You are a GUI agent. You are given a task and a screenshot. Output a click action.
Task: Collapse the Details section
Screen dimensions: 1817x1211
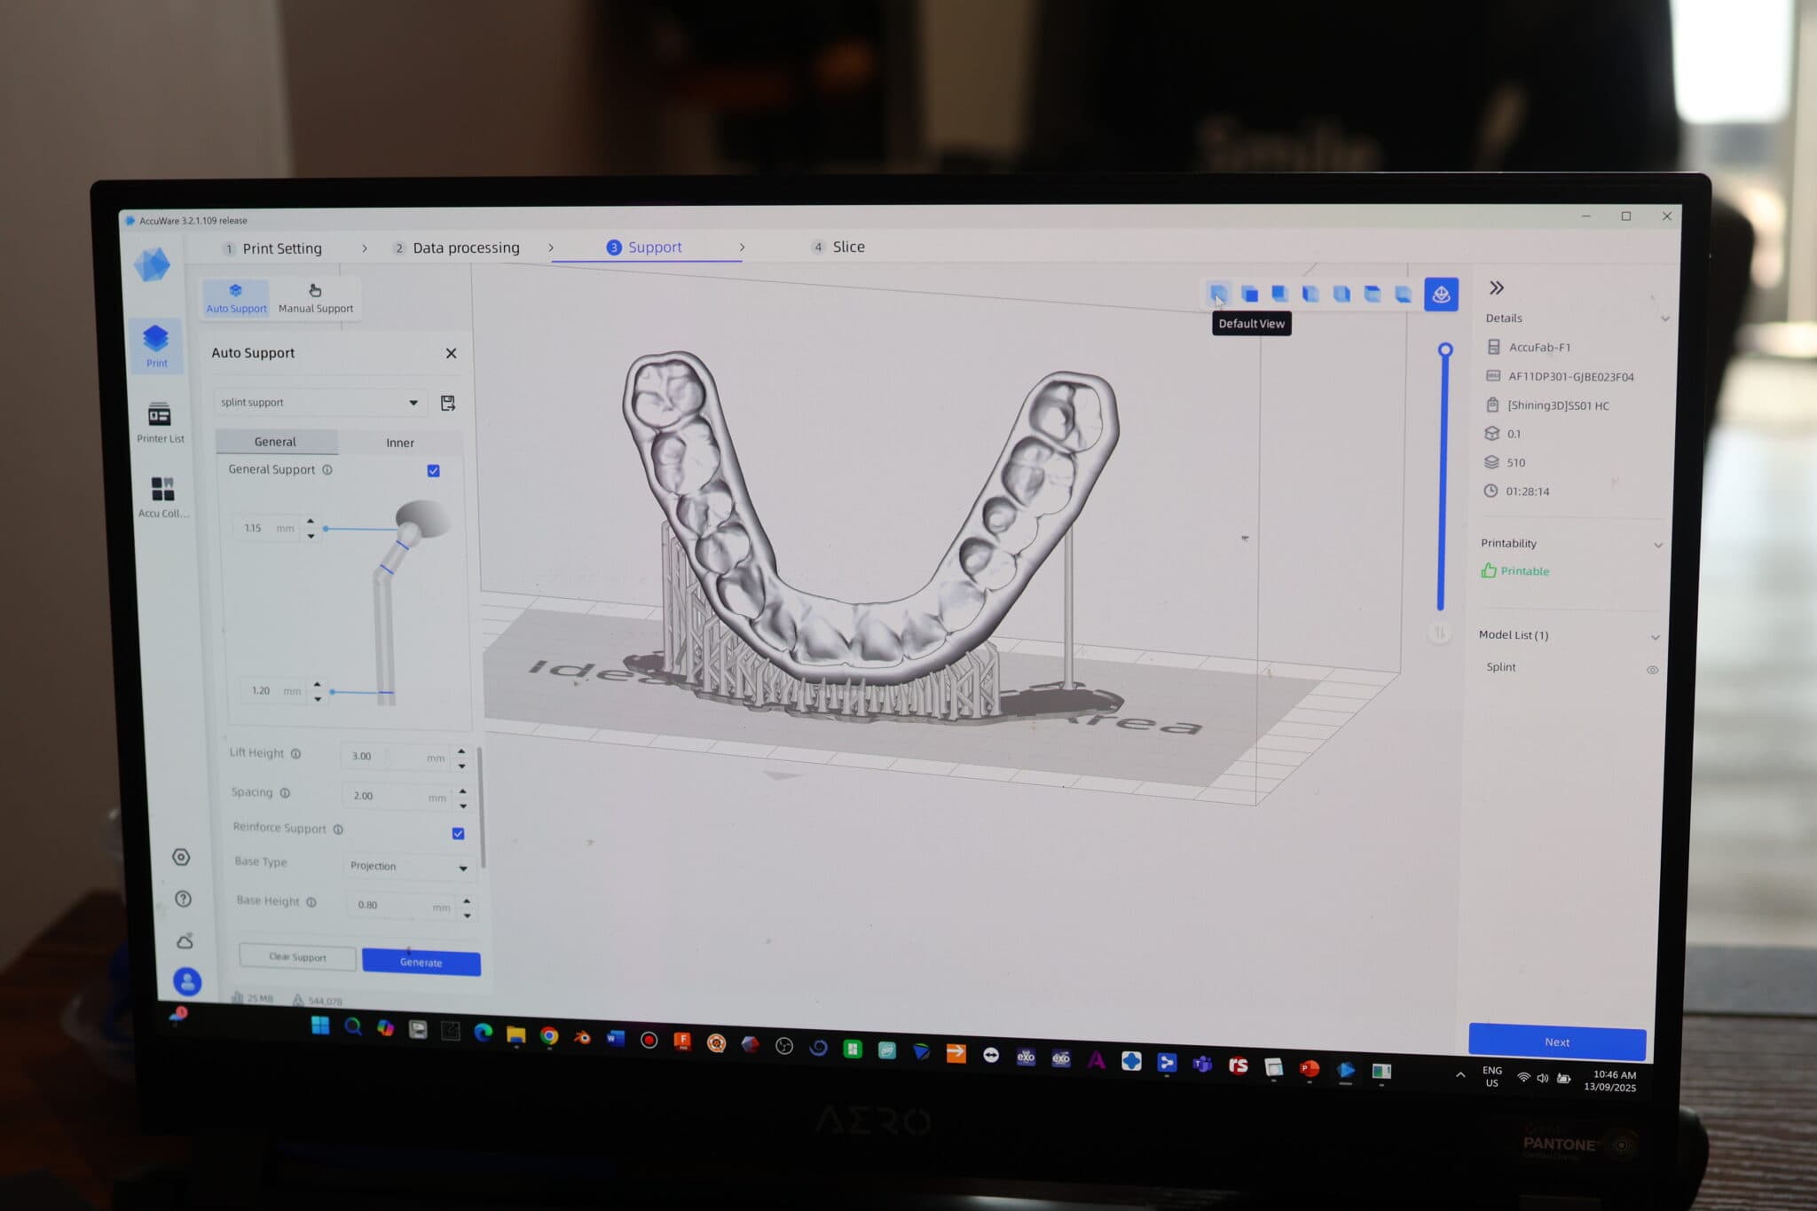tap(1664, 318)
